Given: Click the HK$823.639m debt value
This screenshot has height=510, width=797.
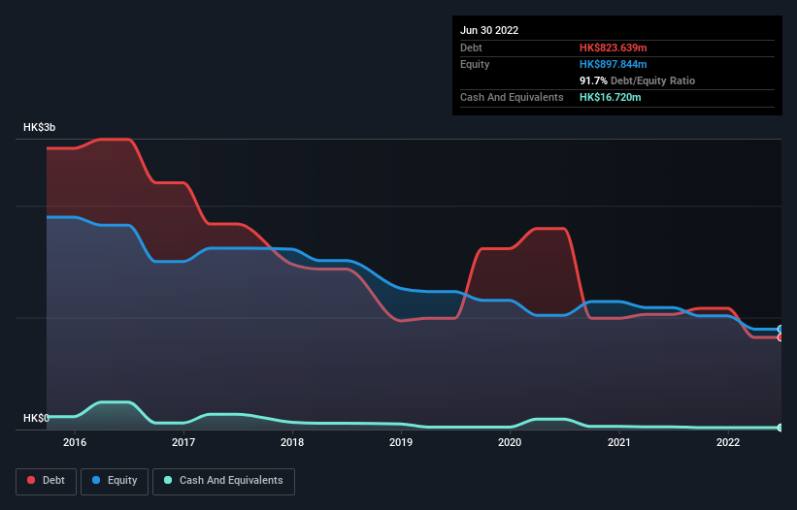Looking at the screenshot, I should coord(613,48).
